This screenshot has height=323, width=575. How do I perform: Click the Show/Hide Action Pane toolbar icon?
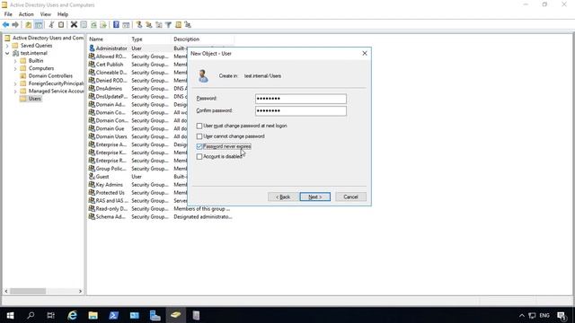click(x=126, y=24)
